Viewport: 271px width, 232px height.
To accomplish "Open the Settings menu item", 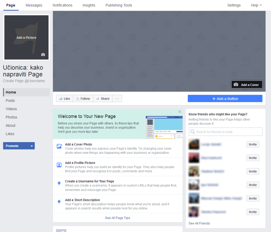I will [x=234, y=5].
